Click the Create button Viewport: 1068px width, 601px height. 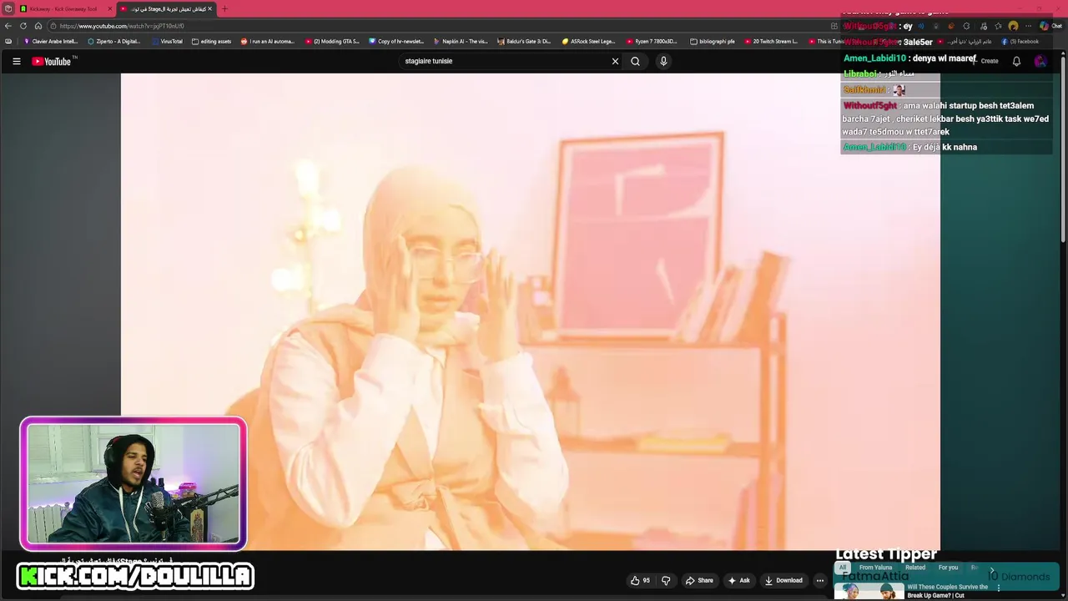[x=985, y=61]
